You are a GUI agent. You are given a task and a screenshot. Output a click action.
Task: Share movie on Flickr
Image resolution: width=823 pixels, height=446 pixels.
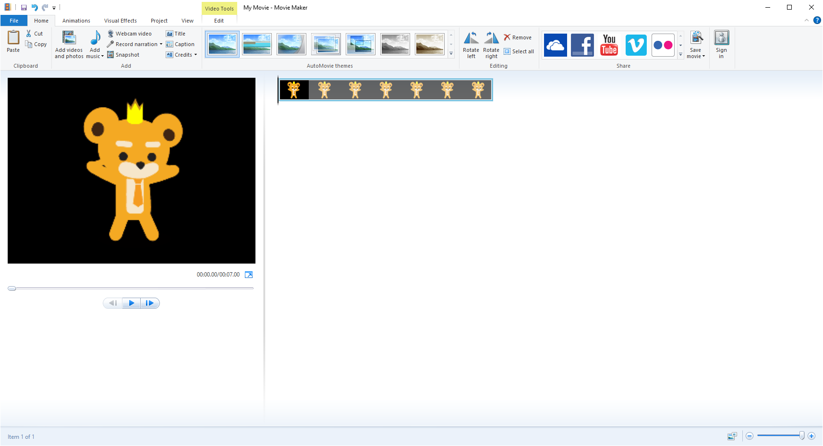[663, 45]
